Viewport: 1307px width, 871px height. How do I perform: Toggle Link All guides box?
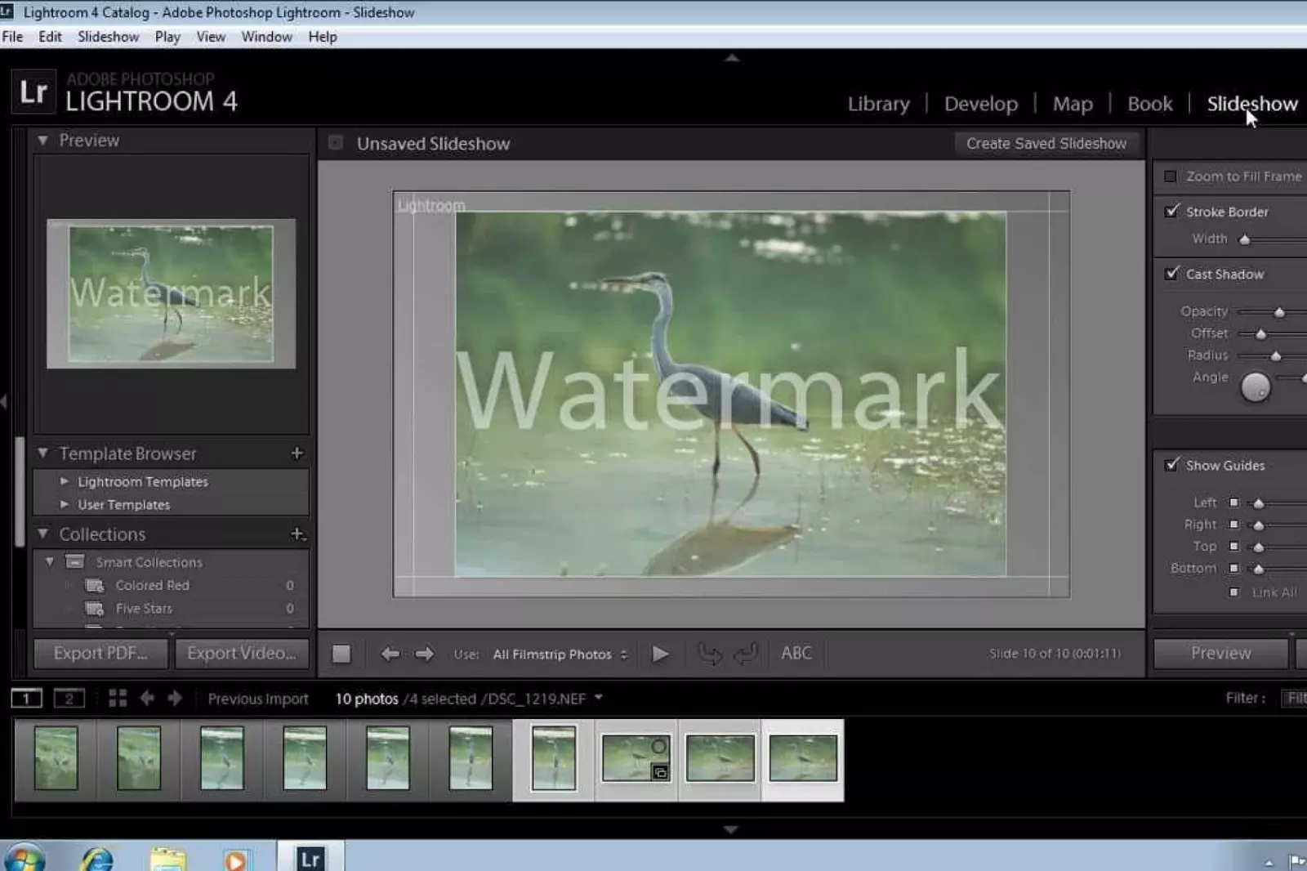(1234, 592)
